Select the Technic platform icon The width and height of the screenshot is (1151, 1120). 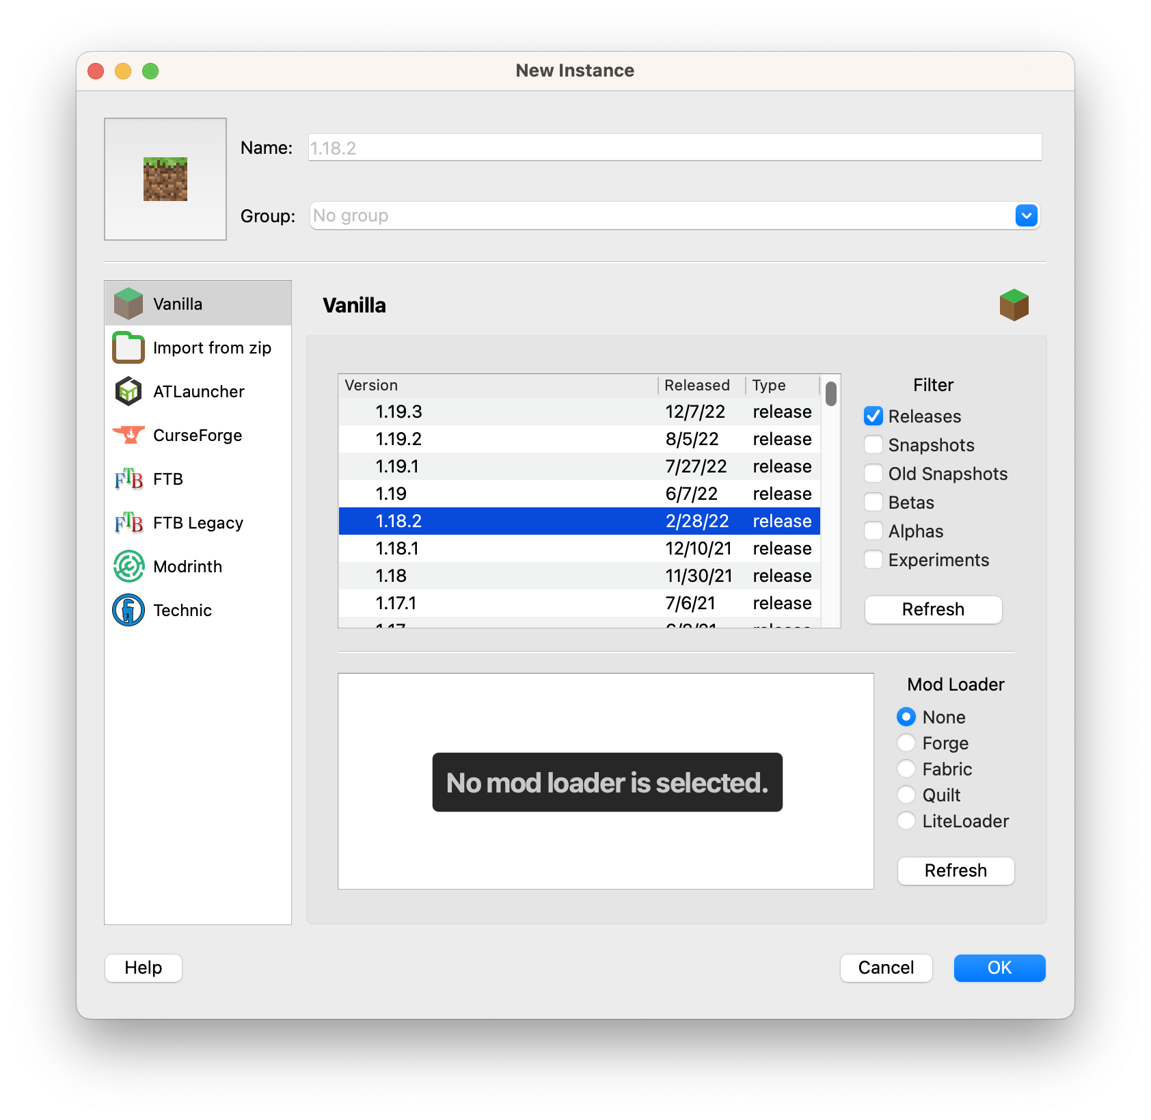(x=128, y=610)
